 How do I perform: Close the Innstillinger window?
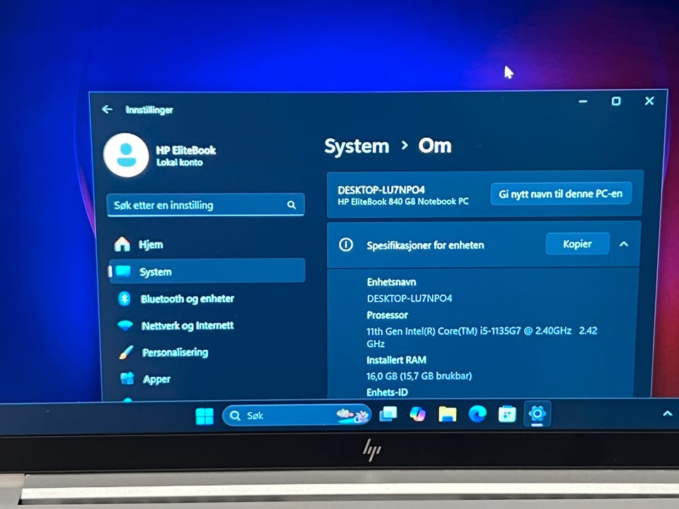(x=649, y=101)
